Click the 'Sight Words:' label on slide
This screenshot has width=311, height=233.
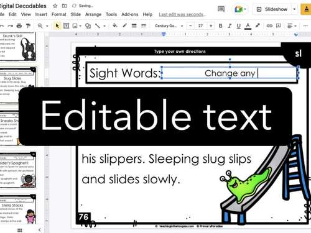point(124,73)
